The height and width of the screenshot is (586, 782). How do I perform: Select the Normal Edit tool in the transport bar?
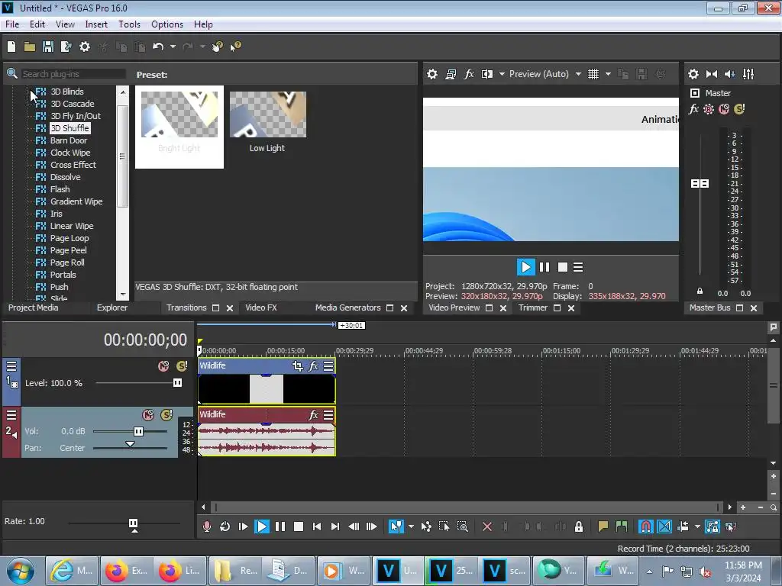(x=396, y=526)
